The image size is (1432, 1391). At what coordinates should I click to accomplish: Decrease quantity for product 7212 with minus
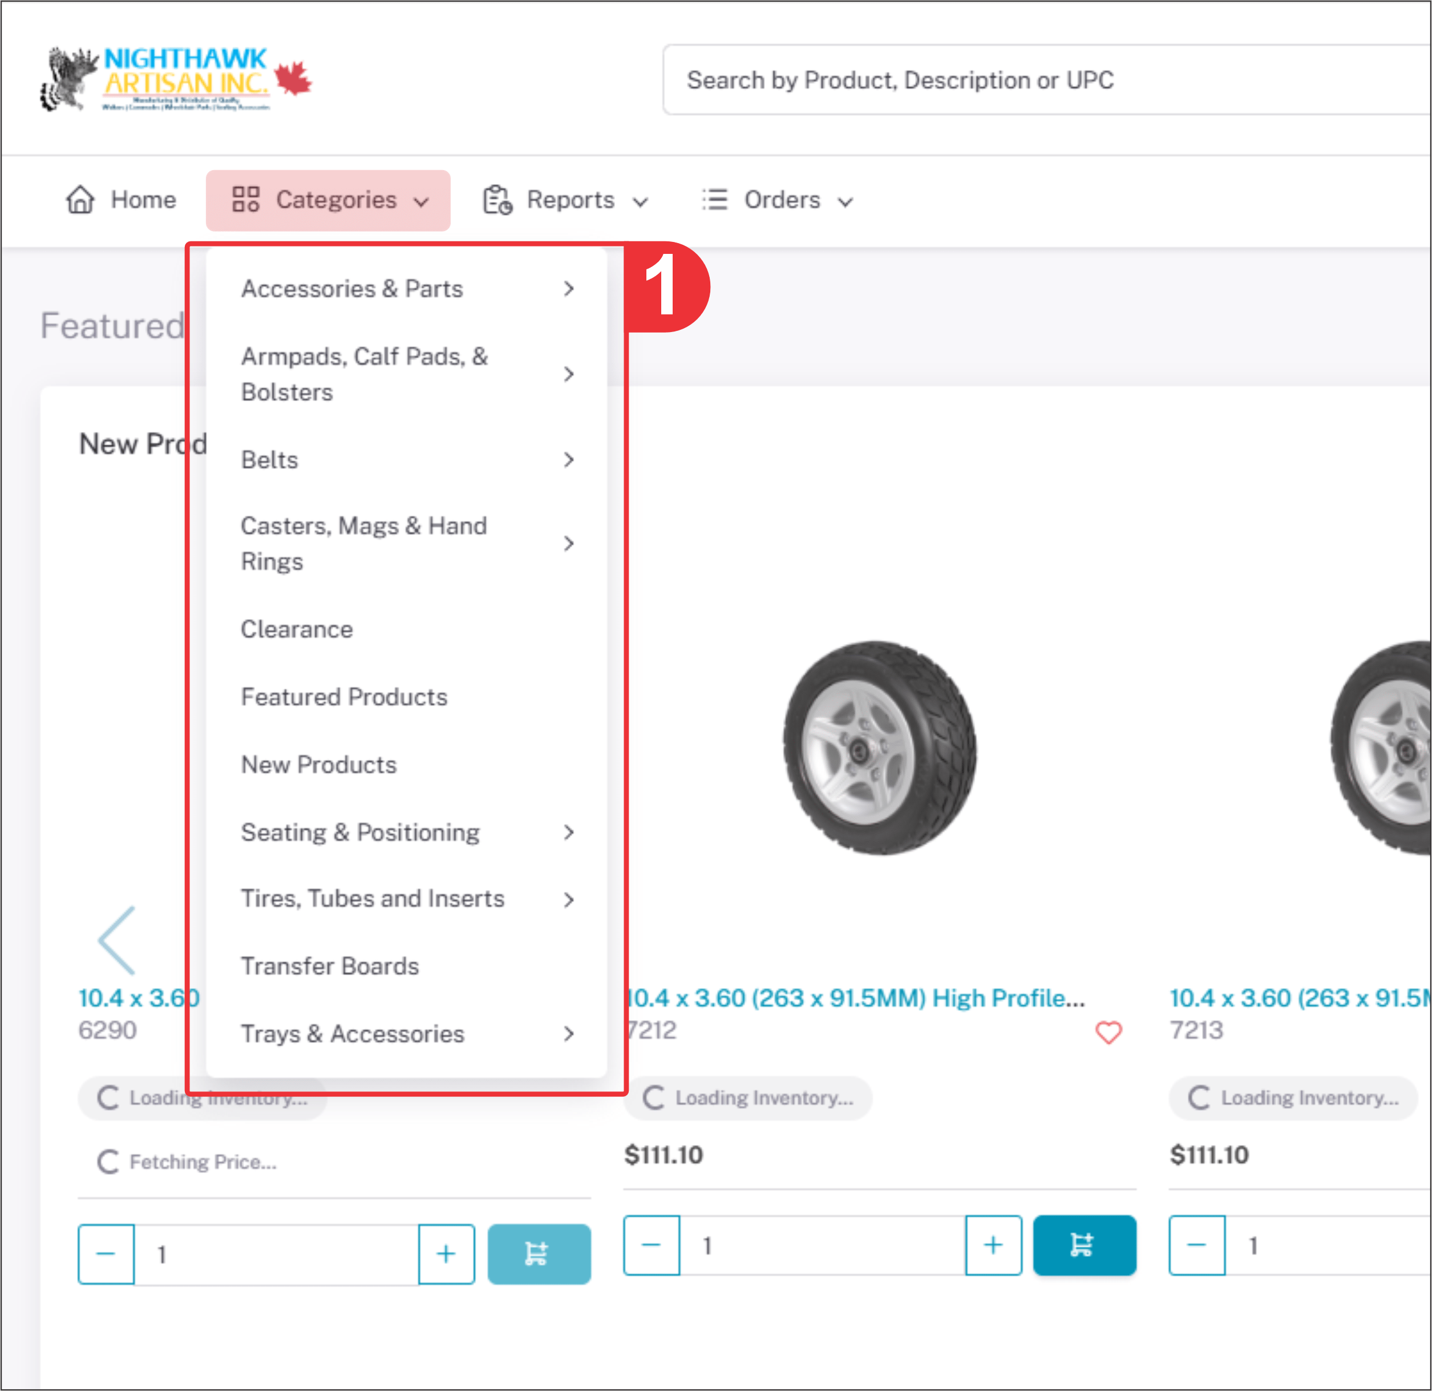pyautogui.click(x=651, y=1245)
